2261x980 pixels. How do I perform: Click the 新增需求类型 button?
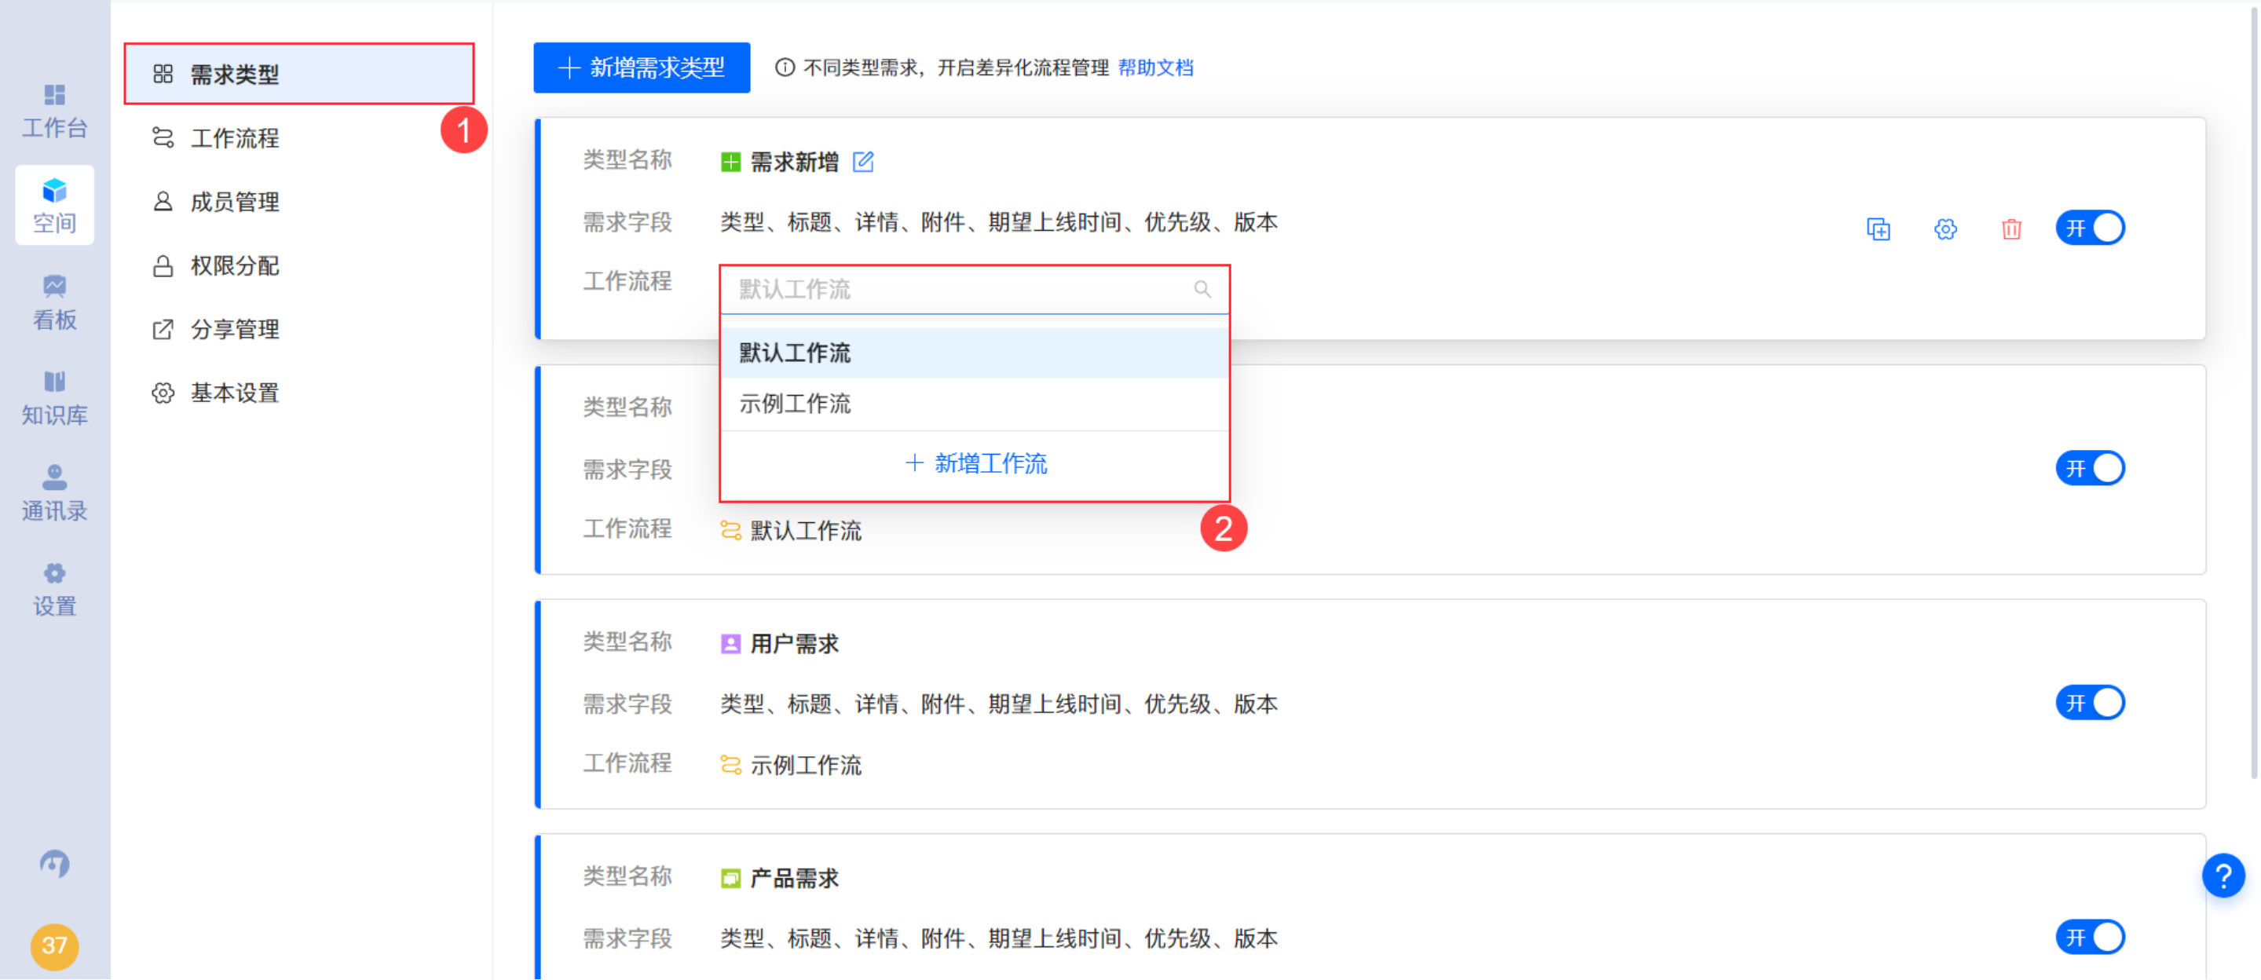point(642,68)
